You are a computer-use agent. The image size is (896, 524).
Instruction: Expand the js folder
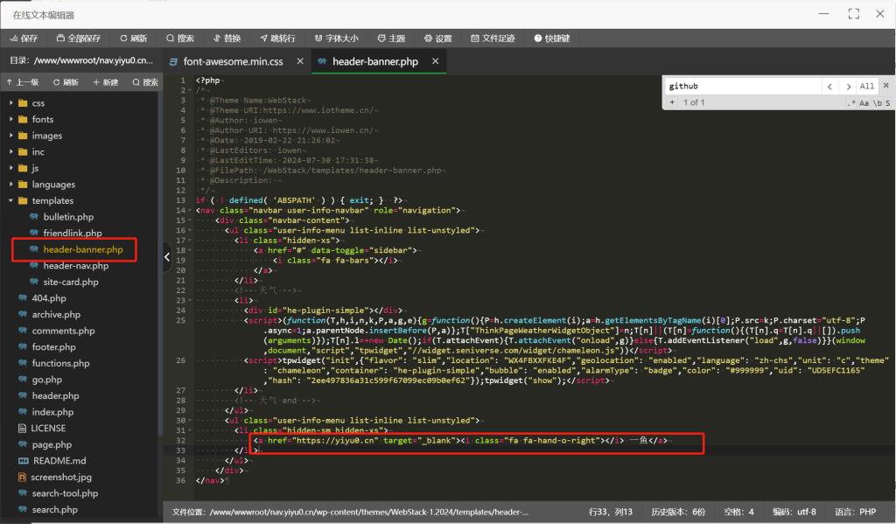10,168
